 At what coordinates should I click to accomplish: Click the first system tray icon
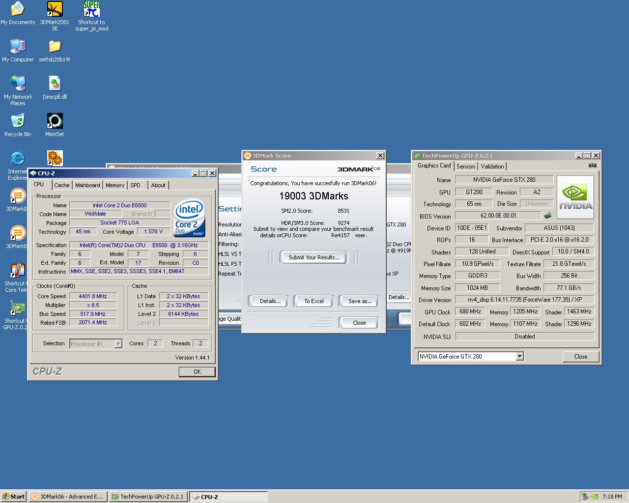[x=585, y=497]
